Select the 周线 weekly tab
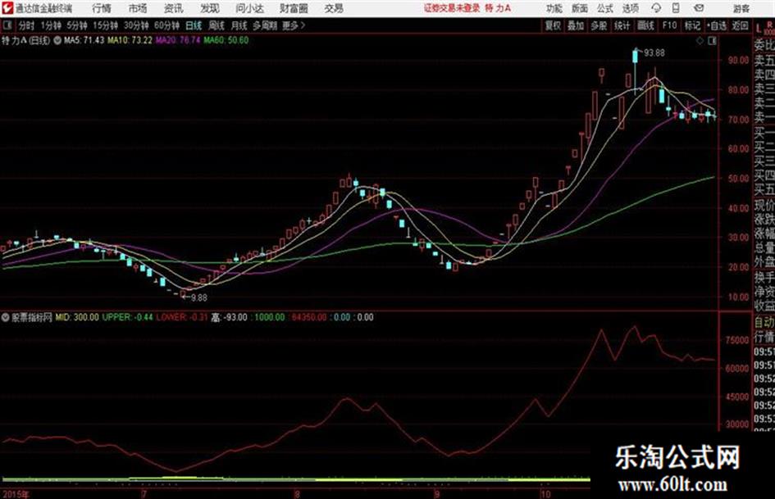This screenshot has width=775, height=499. [217, 25]
